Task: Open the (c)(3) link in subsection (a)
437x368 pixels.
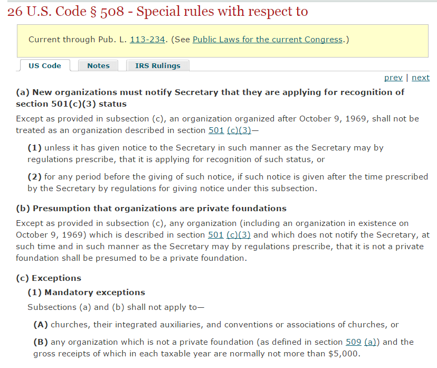Action: tap(239, 130)
